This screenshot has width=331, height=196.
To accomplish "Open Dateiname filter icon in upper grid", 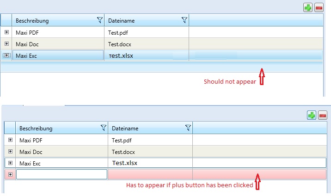I will pos(184,20).
